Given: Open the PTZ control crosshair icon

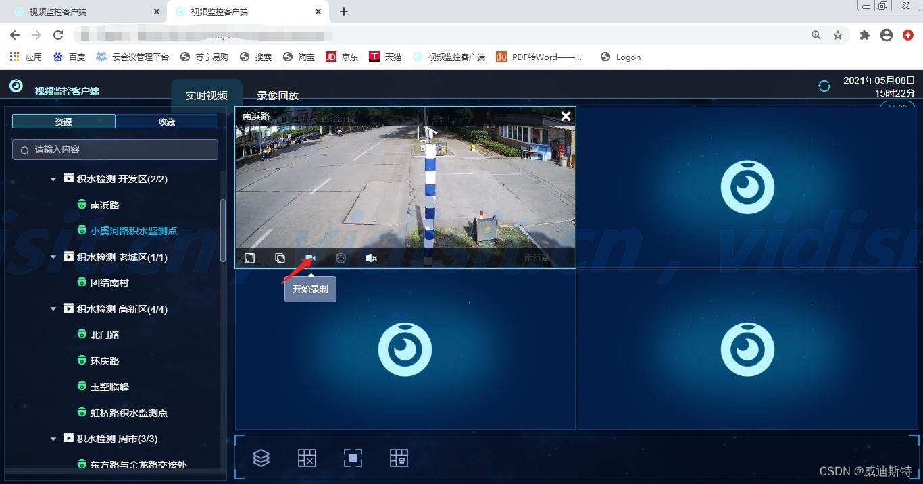Looking at the screenshot, I should pos(341,258).
